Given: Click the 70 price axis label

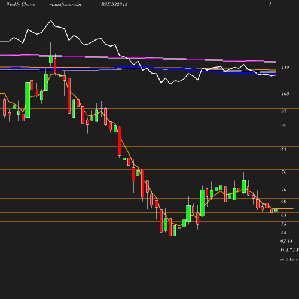Looking at the screenshot, I should click(284, 190).
